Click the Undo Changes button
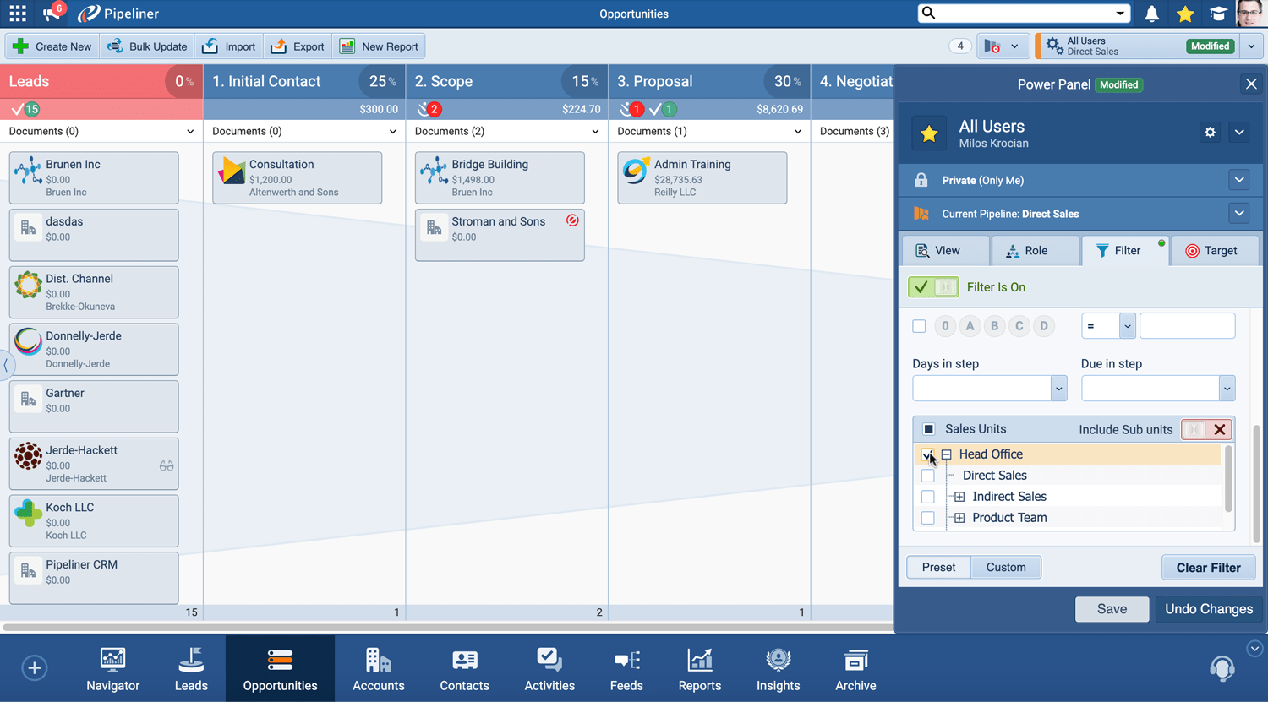1268x702 pixels. (1208, 609)
